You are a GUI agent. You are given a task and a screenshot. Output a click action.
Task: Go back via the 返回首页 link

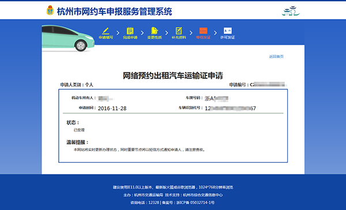pos(276,56)
